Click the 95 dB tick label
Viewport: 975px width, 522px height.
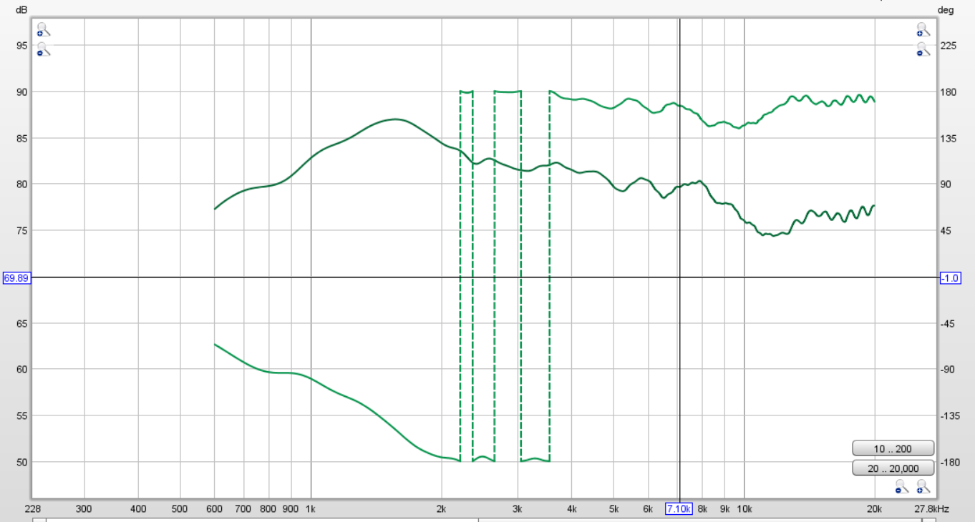(x=21, y=46)
